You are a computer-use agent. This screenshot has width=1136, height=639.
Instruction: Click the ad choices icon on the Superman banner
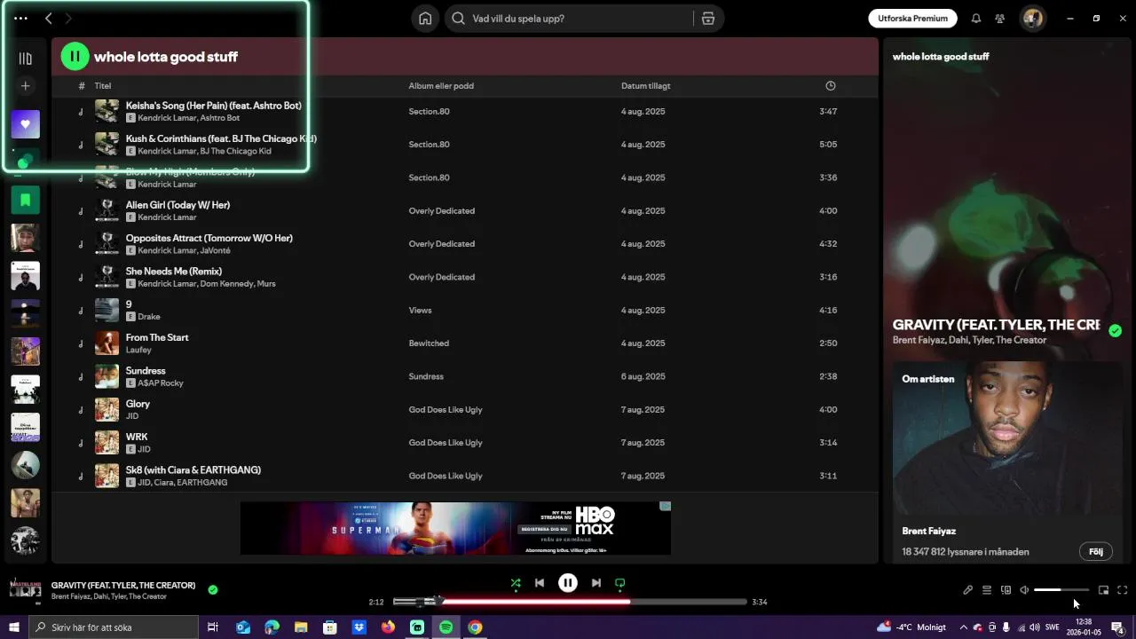(665, 507)
